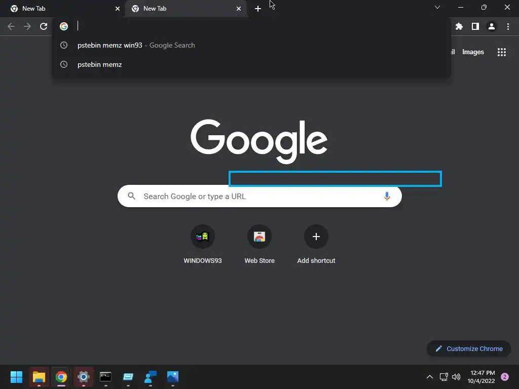Choose the 'pstebin memz win93' suggestion
Image resolution: width=519 pixels, height=389 pixels.
point(251,45)
